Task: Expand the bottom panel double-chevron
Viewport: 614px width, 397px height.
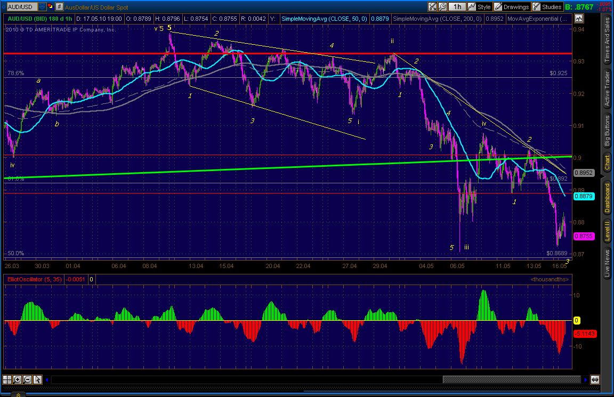Action: [x=18, y=394]
